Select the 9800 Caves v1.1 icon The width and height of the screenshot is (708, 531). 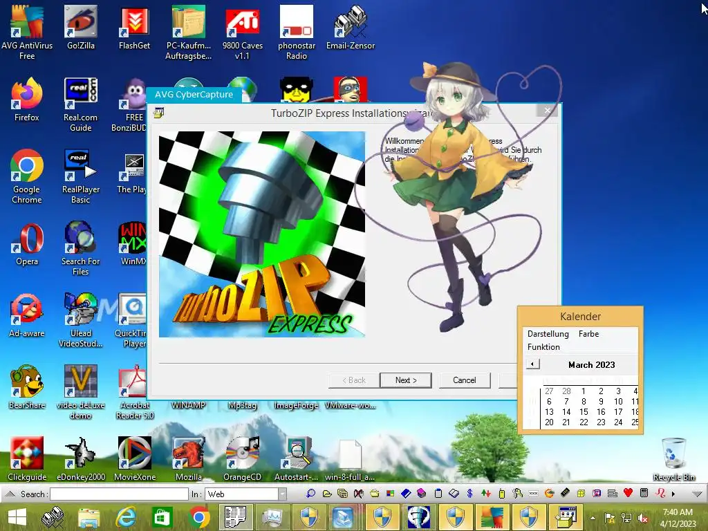coord(243,32)
